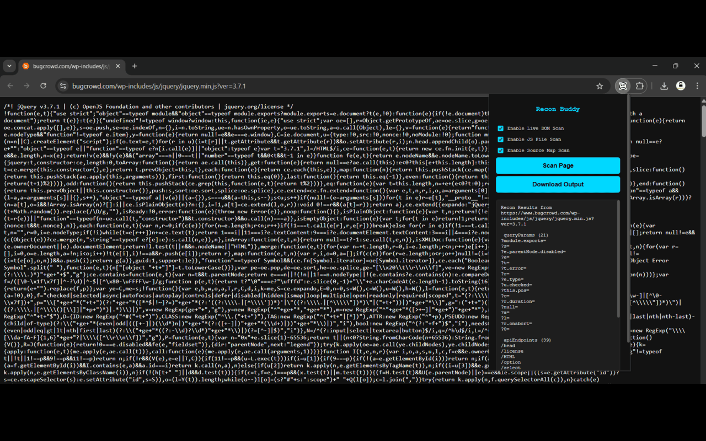Screen dimensions: 706x441
Task: Go back to the previous page
Action: pos(10,86)
